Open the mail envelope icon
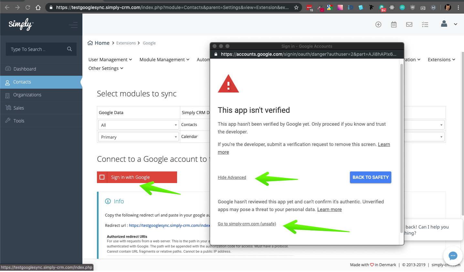The height and width of the screenshot is (272, 464). tap(409, 24)
